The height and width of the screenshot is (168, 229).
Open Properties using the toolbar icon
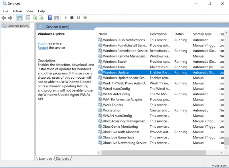28,18
